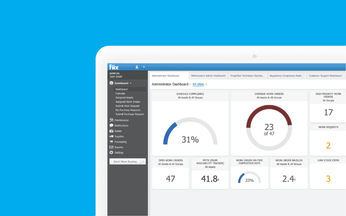Switch to Maintenance Admin Dashboard tab
The width and height of the screenshot is (346, 216).
point(208,76)
